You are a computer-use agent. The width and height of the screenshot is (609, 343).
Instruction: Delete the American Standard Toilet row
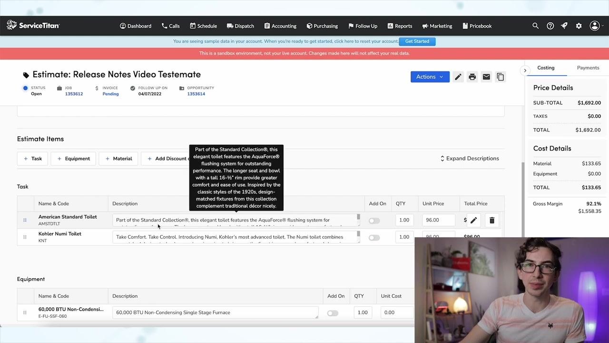click(x=492, y=220)
